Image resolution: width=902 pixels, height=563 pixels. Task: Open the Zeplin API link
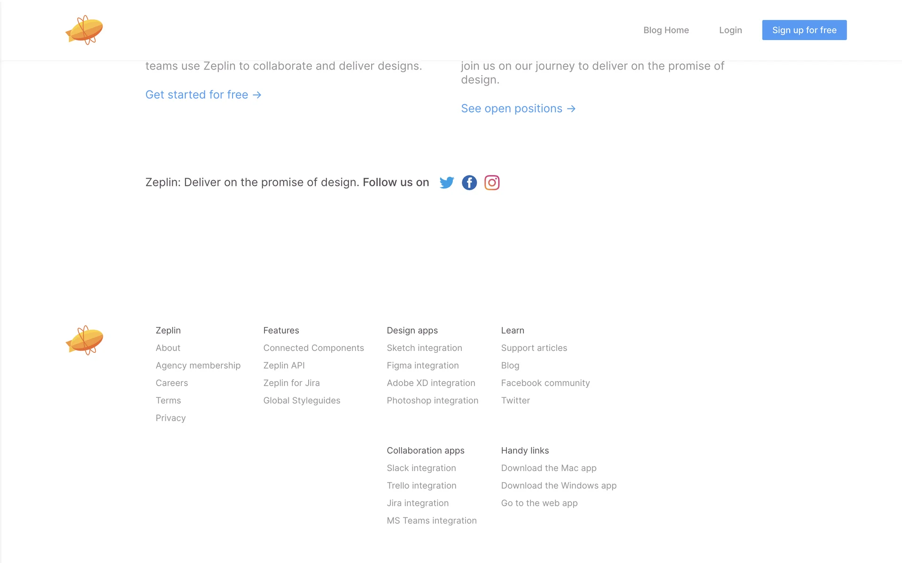pos(284,365)
